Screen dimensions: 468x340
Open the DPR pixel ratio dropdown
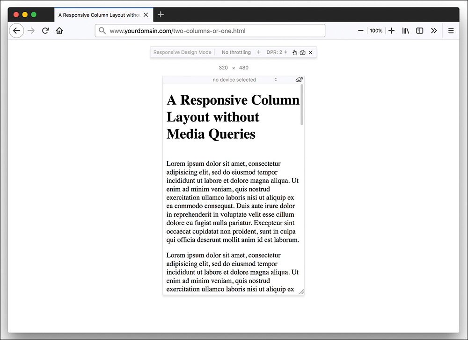(x=276, y=52)
